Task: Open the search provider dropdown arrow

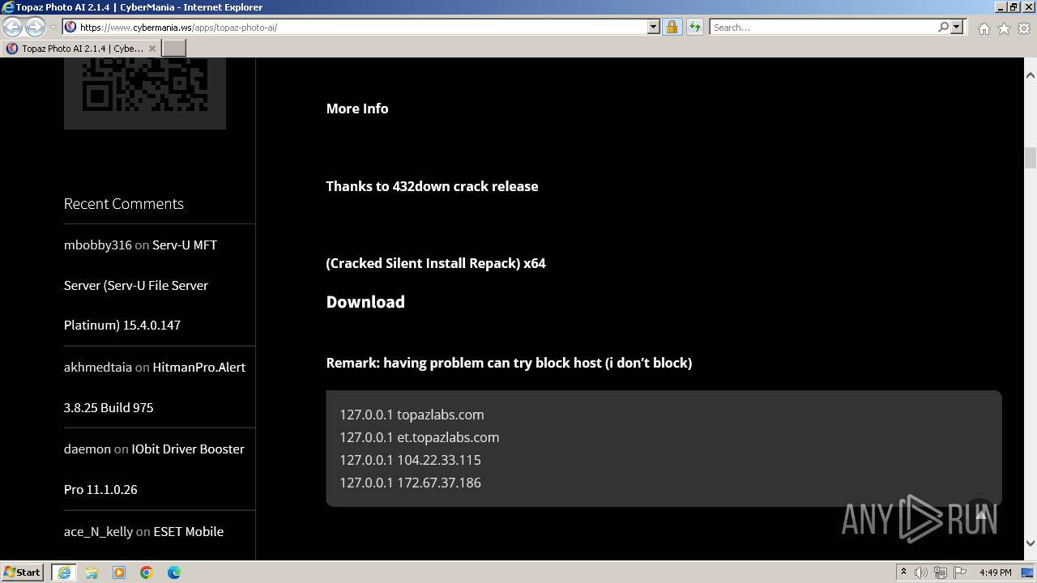Action: pos(957,27)
